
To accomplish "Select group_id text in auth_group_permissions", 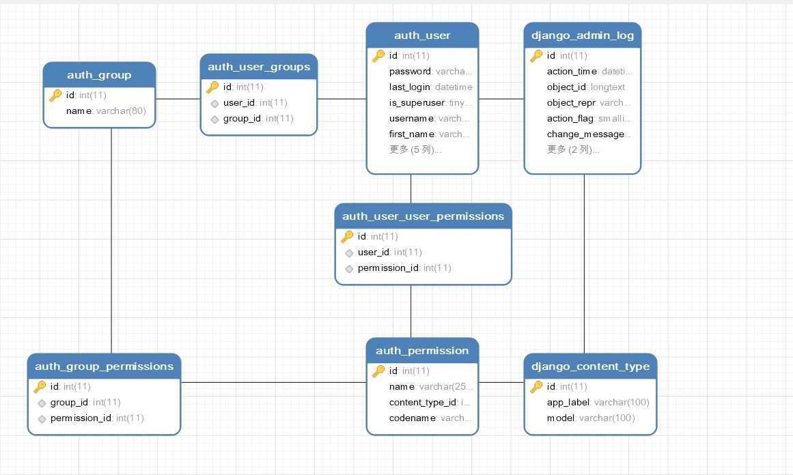I will click(x=69, y=402).
